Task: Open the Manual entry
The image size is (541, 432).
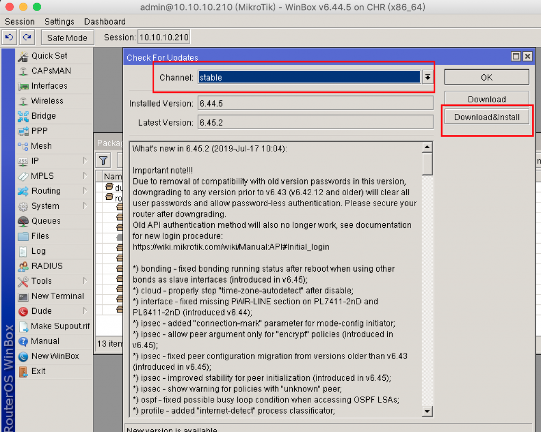Action: 54,341
